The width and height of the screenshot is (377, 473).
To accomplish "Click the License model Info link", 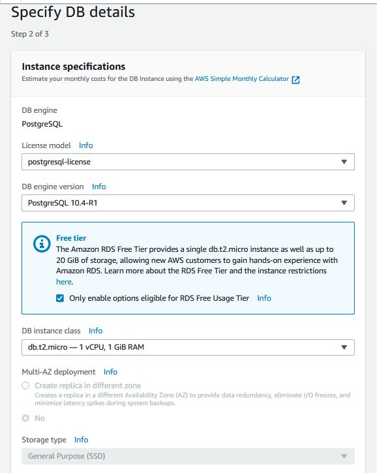I will tap(85, 145).
